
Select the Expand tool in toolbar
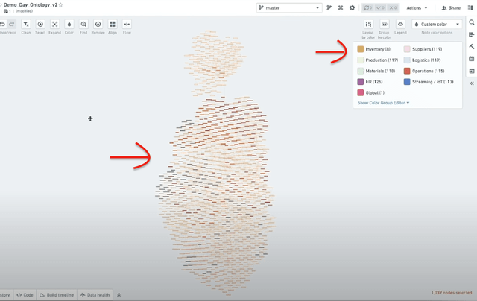tap(54, 25)
